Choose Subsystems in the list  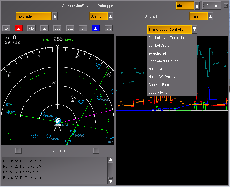click(172, 93)
